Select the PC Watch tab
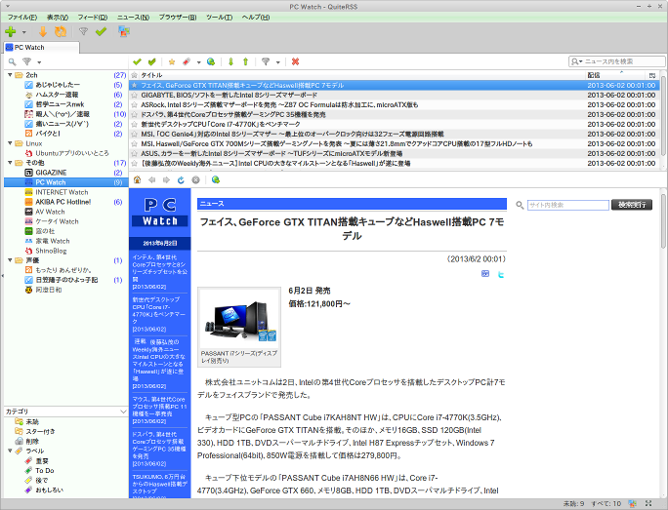The width and height of the screenshot is (668, 510). (x=41, y=47)
